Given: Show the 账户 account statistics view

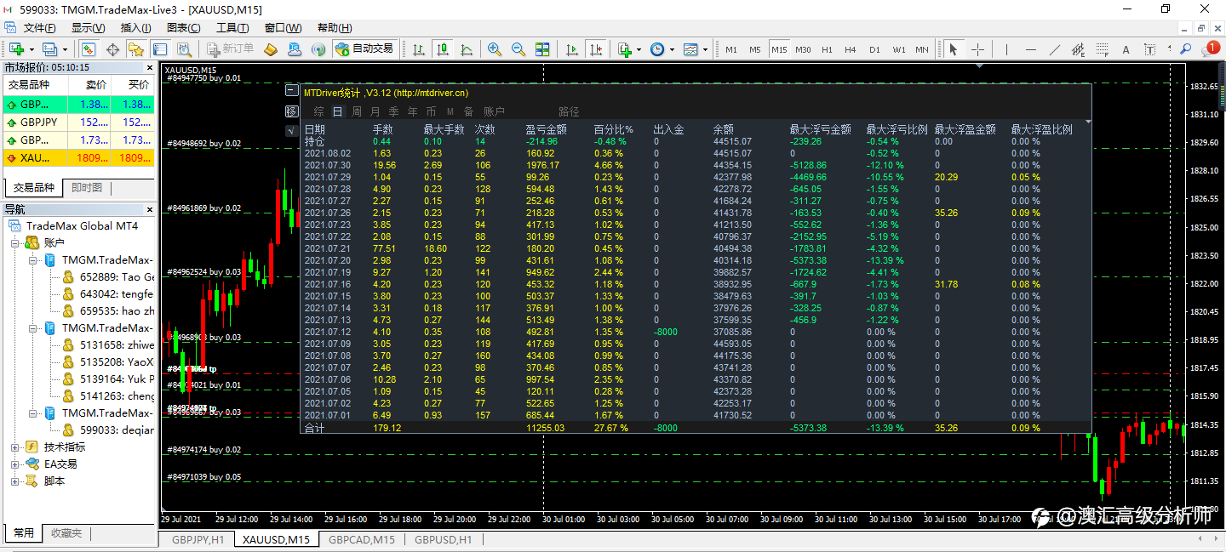Looking at the screenshot, I should coord(494,111).
